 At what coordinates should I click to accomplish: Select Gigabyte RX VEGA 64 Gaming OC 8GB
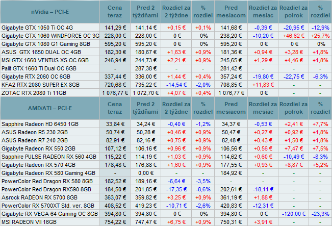[50, 214]
